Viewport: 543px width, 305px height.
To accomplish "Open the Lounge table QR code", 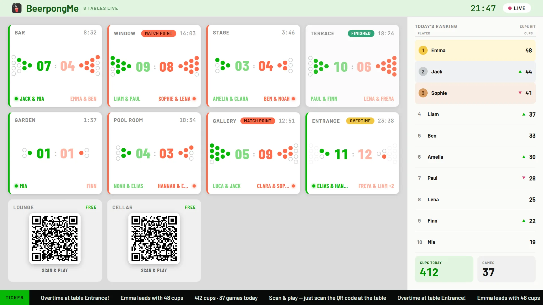I will (x=55, y=239).
